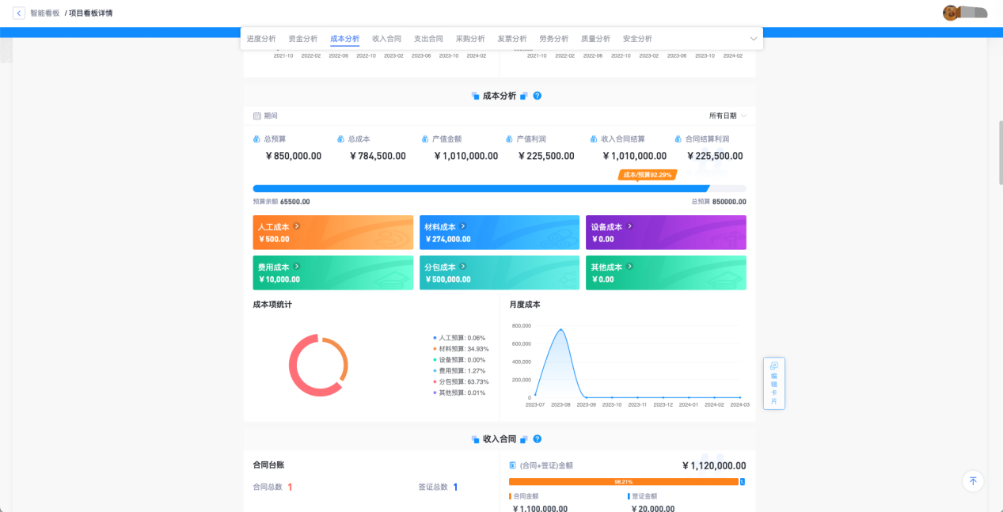Screen dimensions: 1003x512
Task: Click the 收入合同 question mark help icon
Action: coord(537,438)
